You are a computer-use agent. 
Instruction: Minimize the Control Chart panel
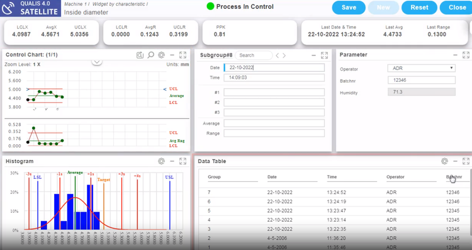172,55
